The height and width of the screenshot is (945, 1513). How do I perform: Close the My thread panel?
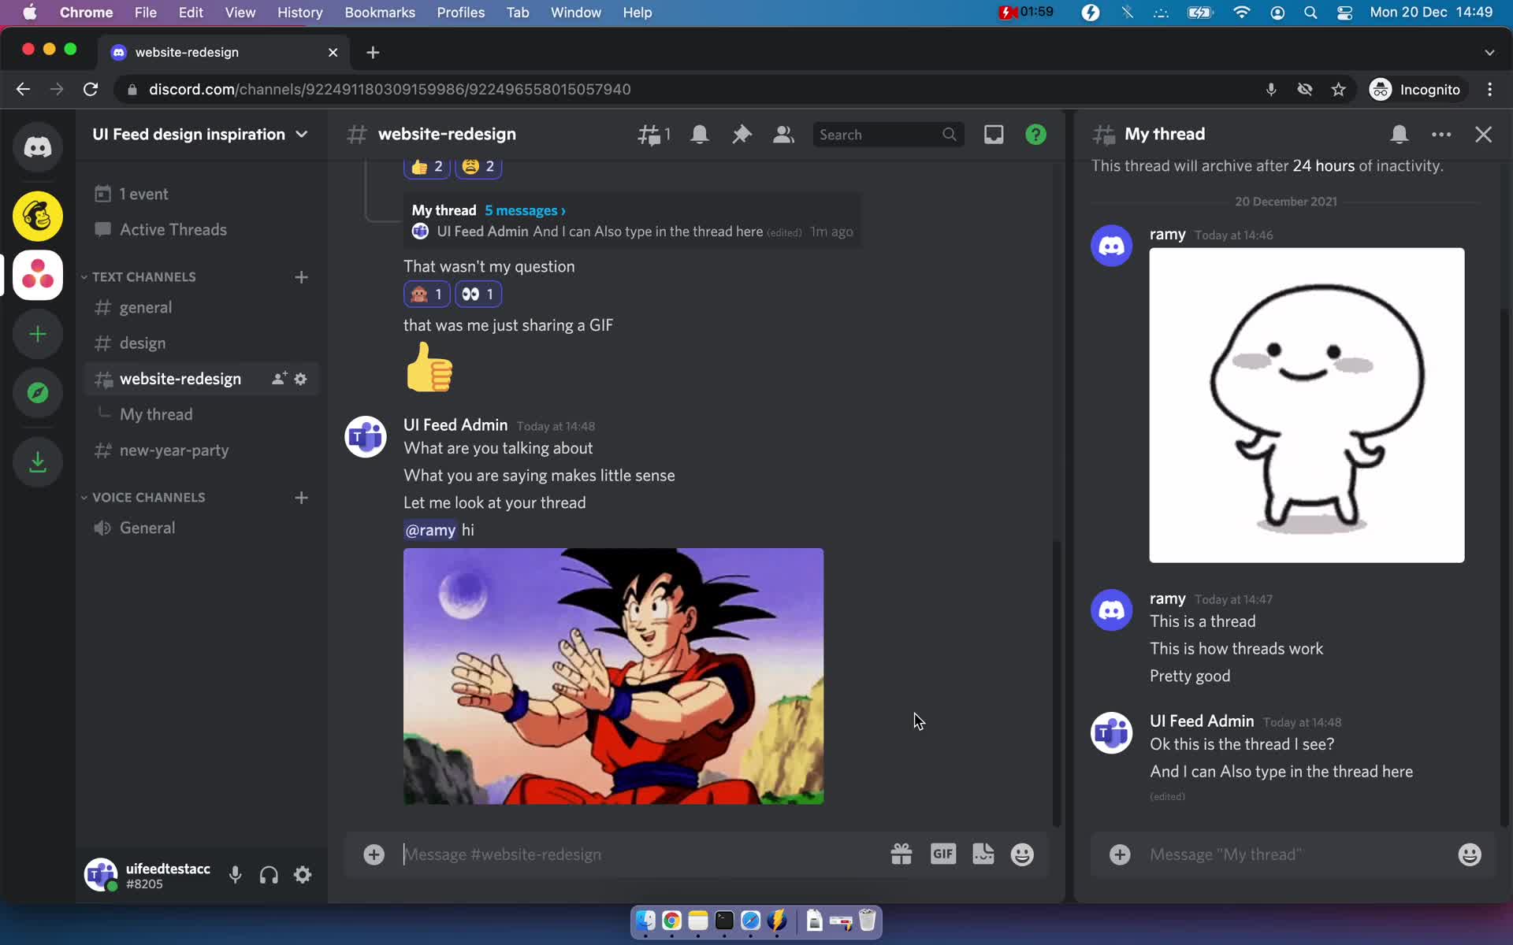(x=1483, y=135)
